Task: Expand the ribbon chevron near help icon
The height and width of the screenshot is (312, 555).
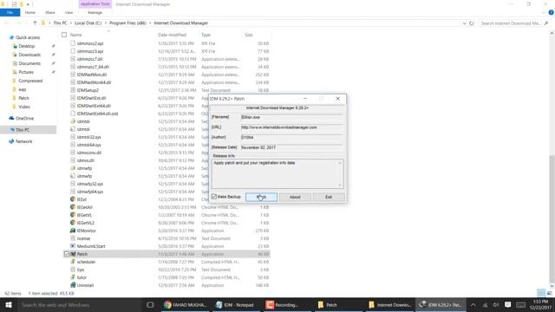Action: 544,12
